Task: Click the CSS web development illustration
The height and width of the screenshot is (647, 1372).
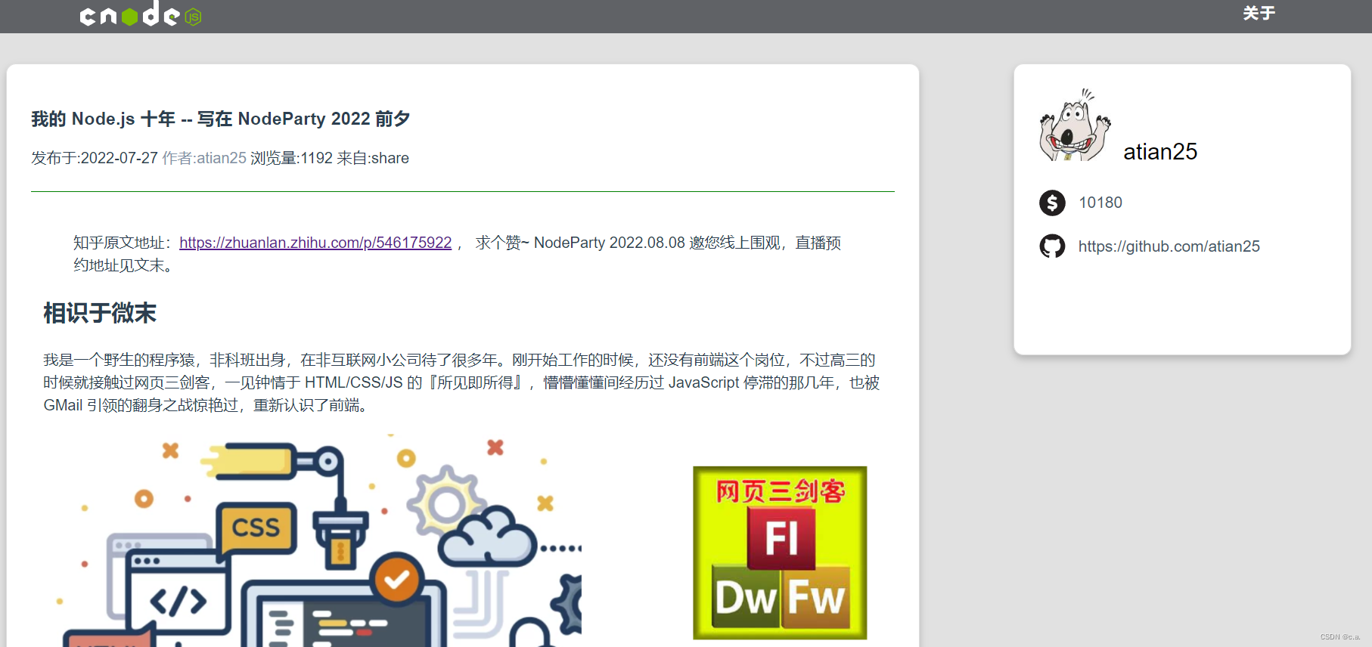Action: point(312,540)
